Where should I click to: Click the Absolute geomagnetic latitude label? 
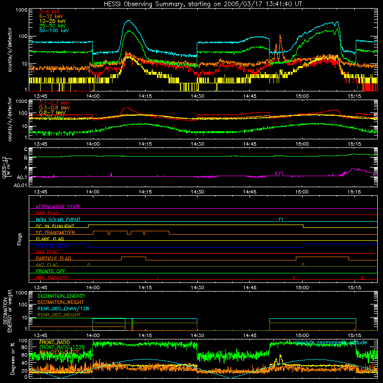pos(331,342)
